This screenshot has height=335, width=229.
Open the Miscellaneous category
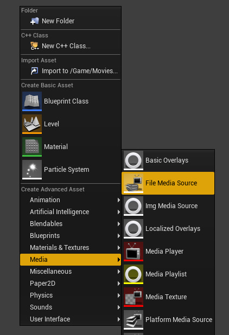coord(71,272)
